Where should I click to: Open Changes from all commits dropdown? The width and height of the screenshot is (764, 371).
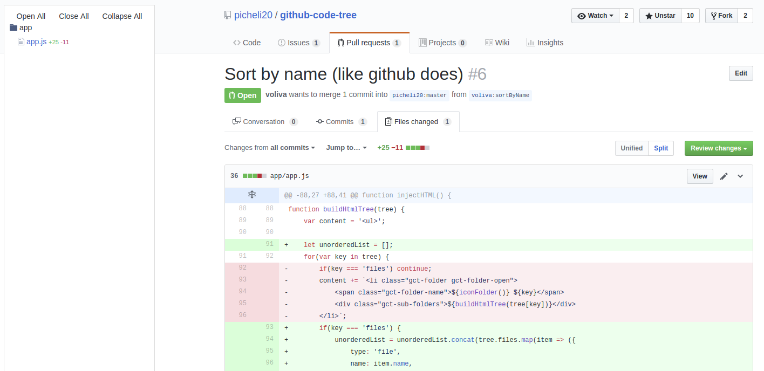click(270, 148)
